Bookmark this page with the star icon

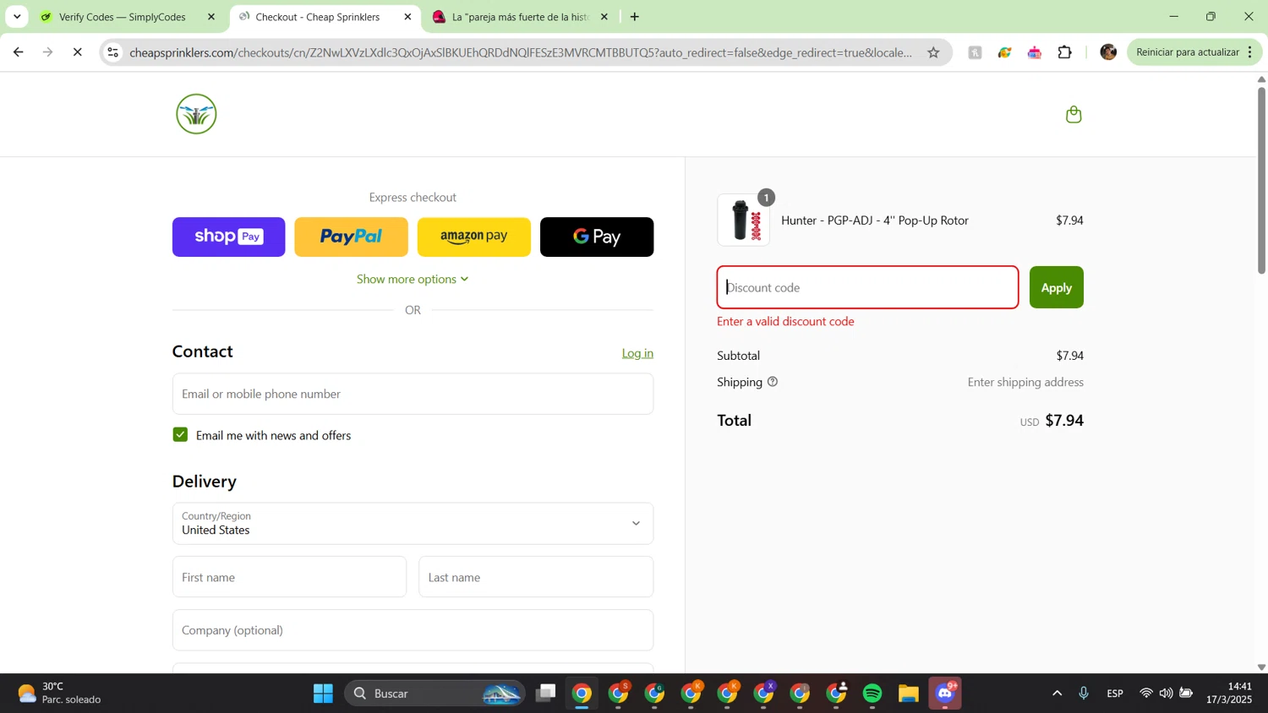pos(933,52)
